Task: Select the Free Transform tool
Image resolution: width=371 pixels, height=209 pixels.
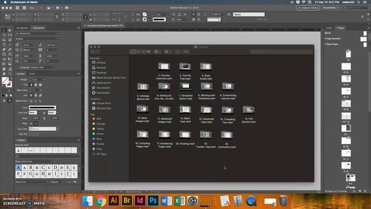Action: 10,59
